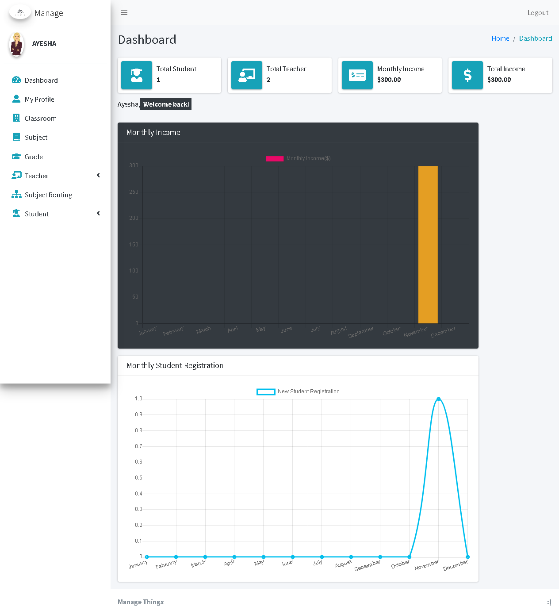Click the My Profile person icon
This screenshot has width=559, height=614.
click(x=16, y=99)
